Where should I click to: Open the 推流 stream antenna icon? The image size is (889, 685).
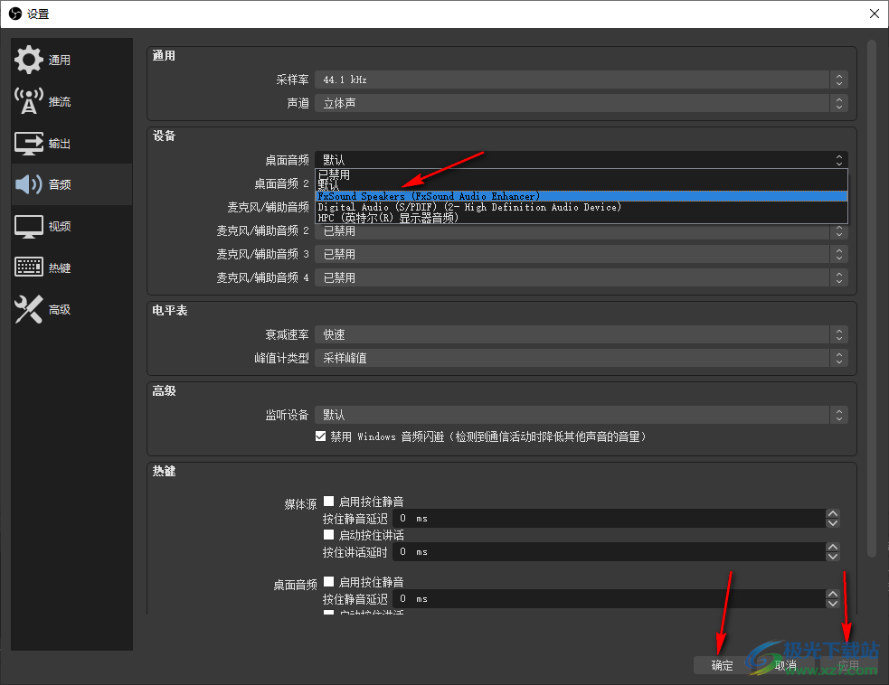(x=28, y=101)
